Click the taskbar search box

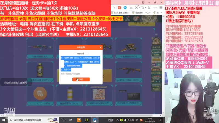pyautogui.click(x=33, y=120)
